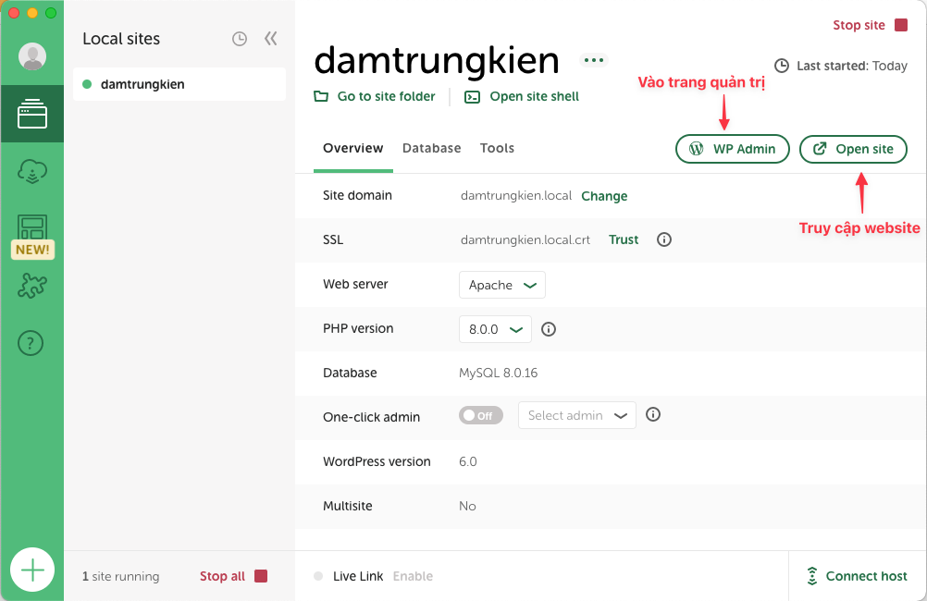Collapse the Local sites sidebar

pos(271,39)
